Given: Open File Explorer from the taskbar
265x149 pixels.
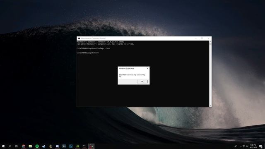Looking at the screenshot, I should click(30, 146).
